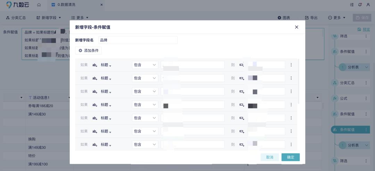Click the value type icon in the last visible condition row
The width and height of the screenshot is (375, 171).
[242, 145]
